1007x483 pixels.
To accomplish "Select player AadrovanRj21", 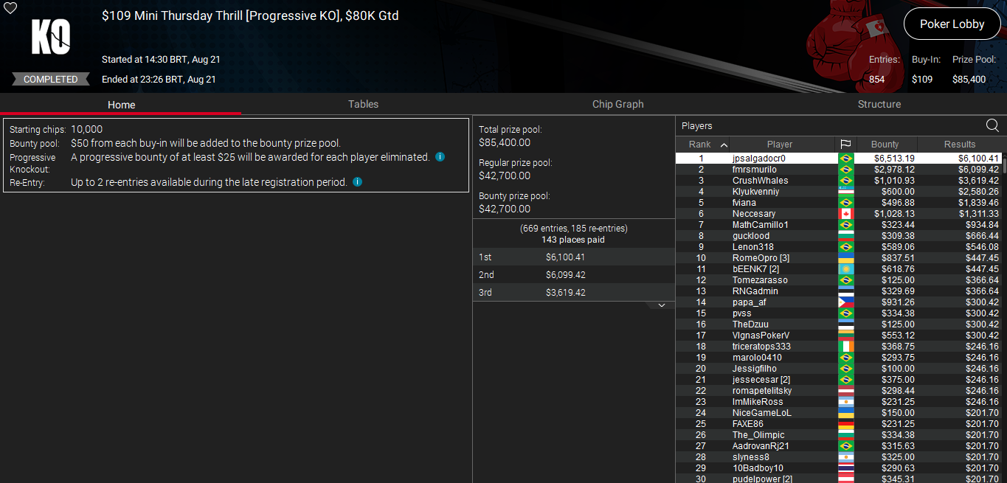I will click(x=838, y=446).
